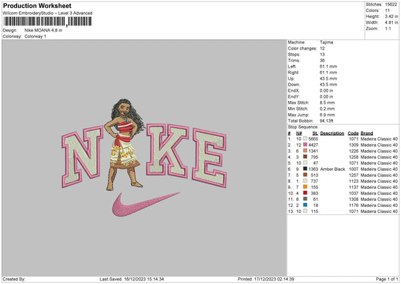Click the 'Right:' label
Screen dimensions: 401x284
coord(293,72)
